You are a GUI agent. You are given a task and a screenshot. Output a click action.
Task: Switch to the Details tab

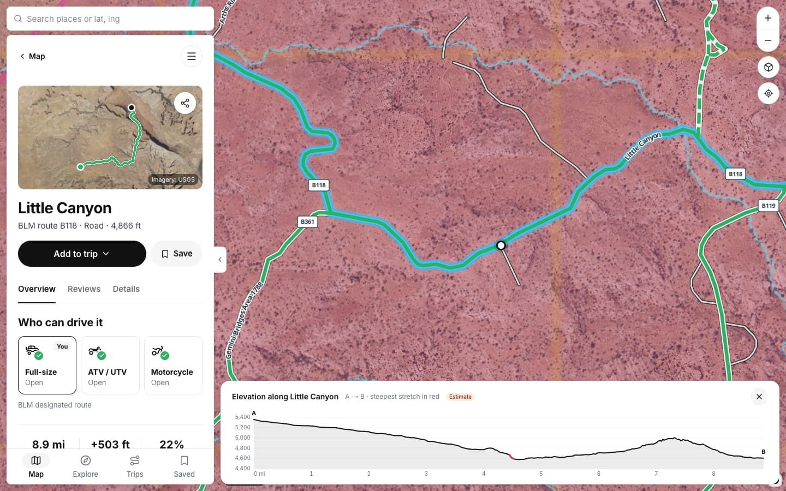(126, 289)
